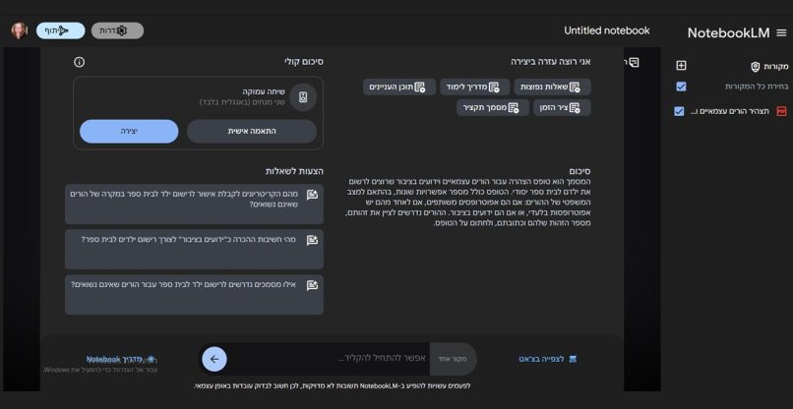Click the sources shield icon
Image resolution: width=793 pixels, height=409 pixels.
[x=755, y=66]
